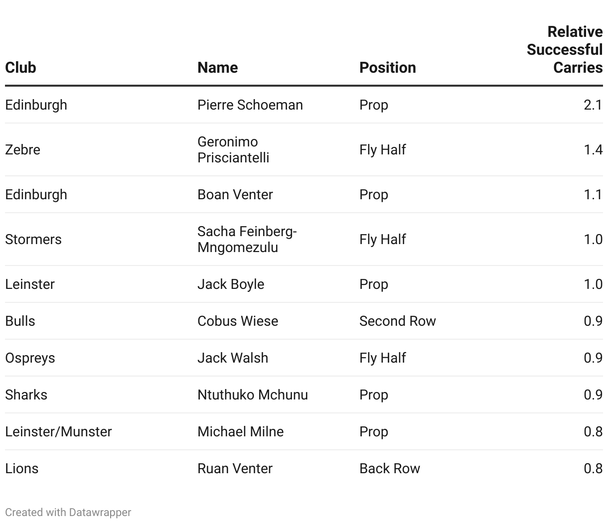
Task: Click the Ntuthuko Mchunu name cell
Action: click(x=252, y=394)
